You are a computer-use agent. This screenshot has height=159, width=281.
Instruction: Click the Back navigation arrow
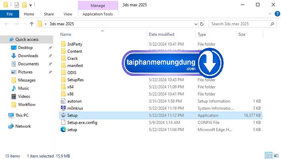[7, 24]
